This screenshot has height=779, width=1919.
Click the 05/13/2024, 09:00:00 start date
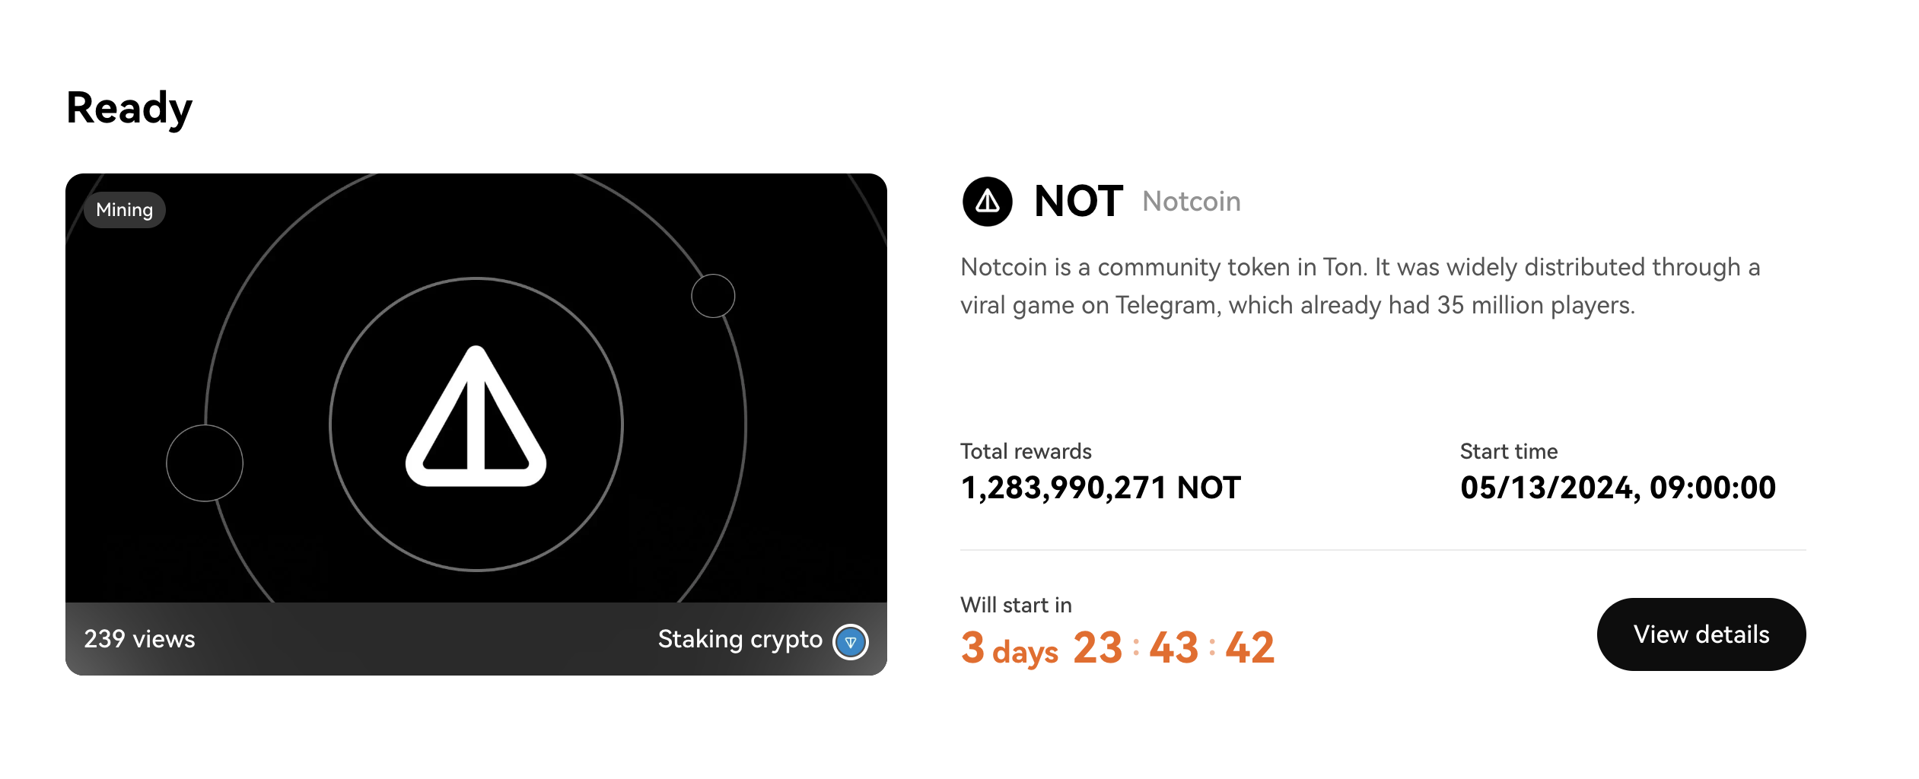click(x=1618, y=488)
